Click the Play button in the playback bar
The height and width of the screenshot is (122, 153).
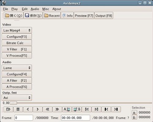8,109
